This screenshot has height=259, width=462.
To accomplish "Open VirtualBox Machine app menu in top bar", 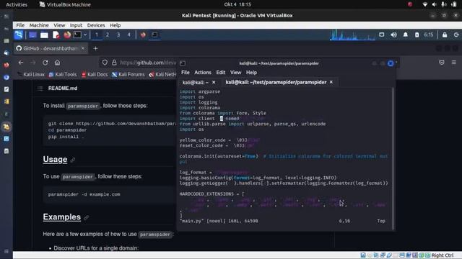I will (x=65, y=4).
